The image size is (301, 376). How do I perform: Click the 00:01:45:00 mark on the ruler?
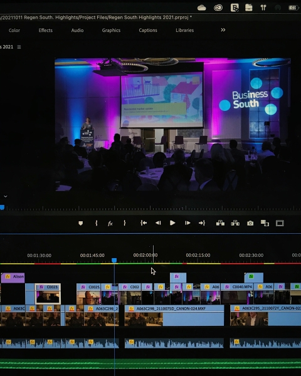[92, 256]
